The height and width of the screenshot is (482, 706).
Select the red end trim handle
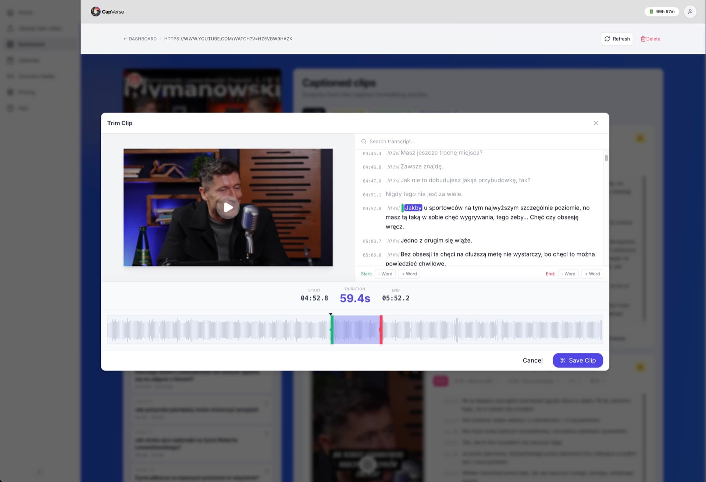(x=381, y=330)
